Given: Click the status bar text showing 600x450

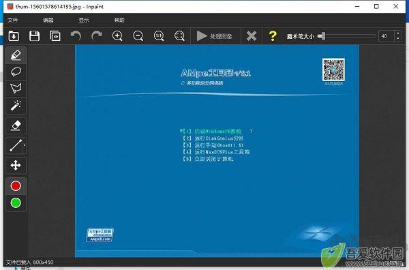Looking at the screenshot, I should [30, 262].
